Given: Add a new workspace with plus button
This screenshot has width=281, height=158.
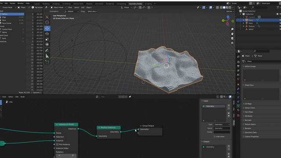Looking at the screenshot, I should [x=155, y=4].
